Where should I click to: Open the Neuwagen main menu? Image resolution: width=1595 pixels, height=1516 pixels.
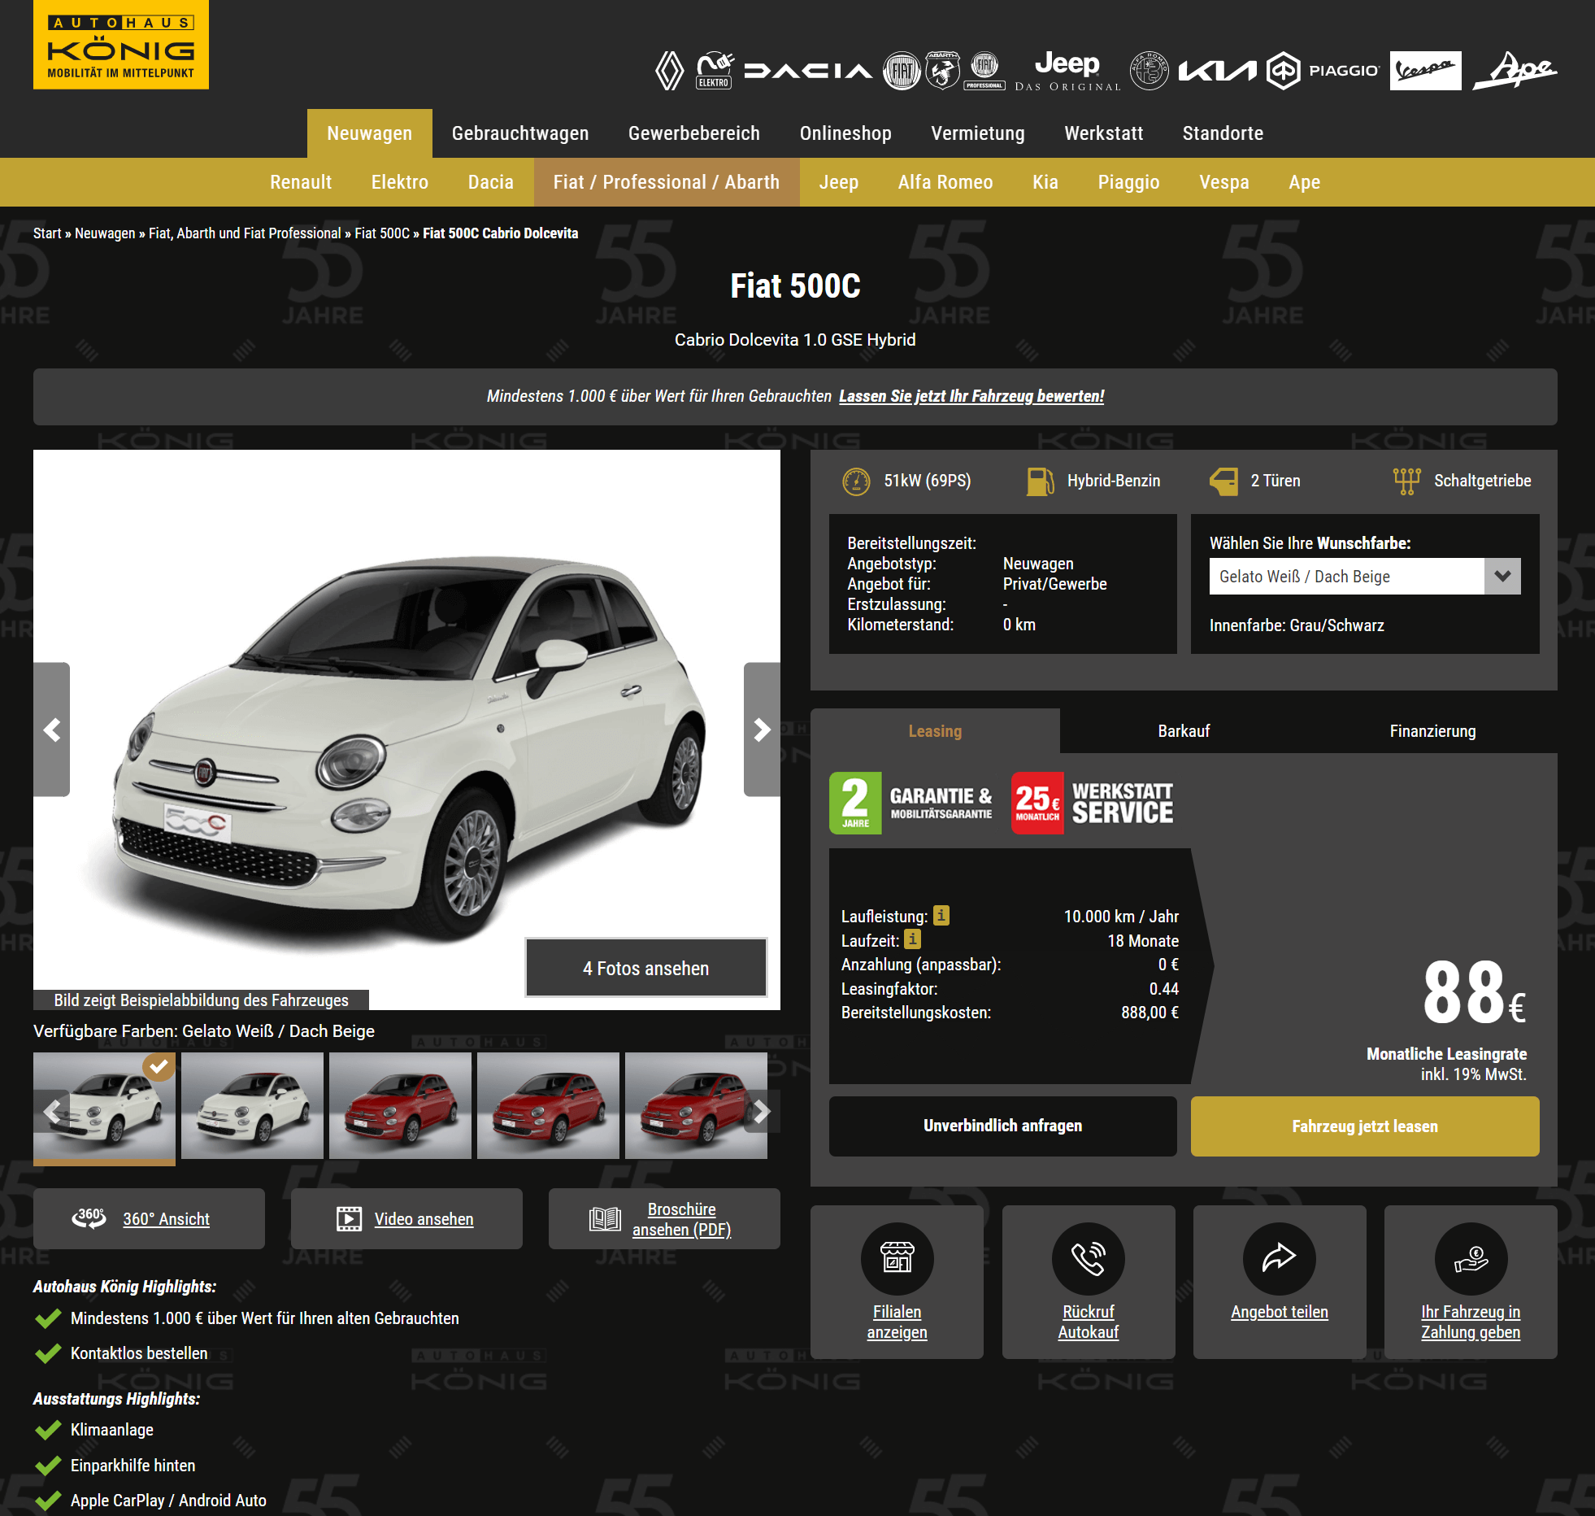(369, 133)
